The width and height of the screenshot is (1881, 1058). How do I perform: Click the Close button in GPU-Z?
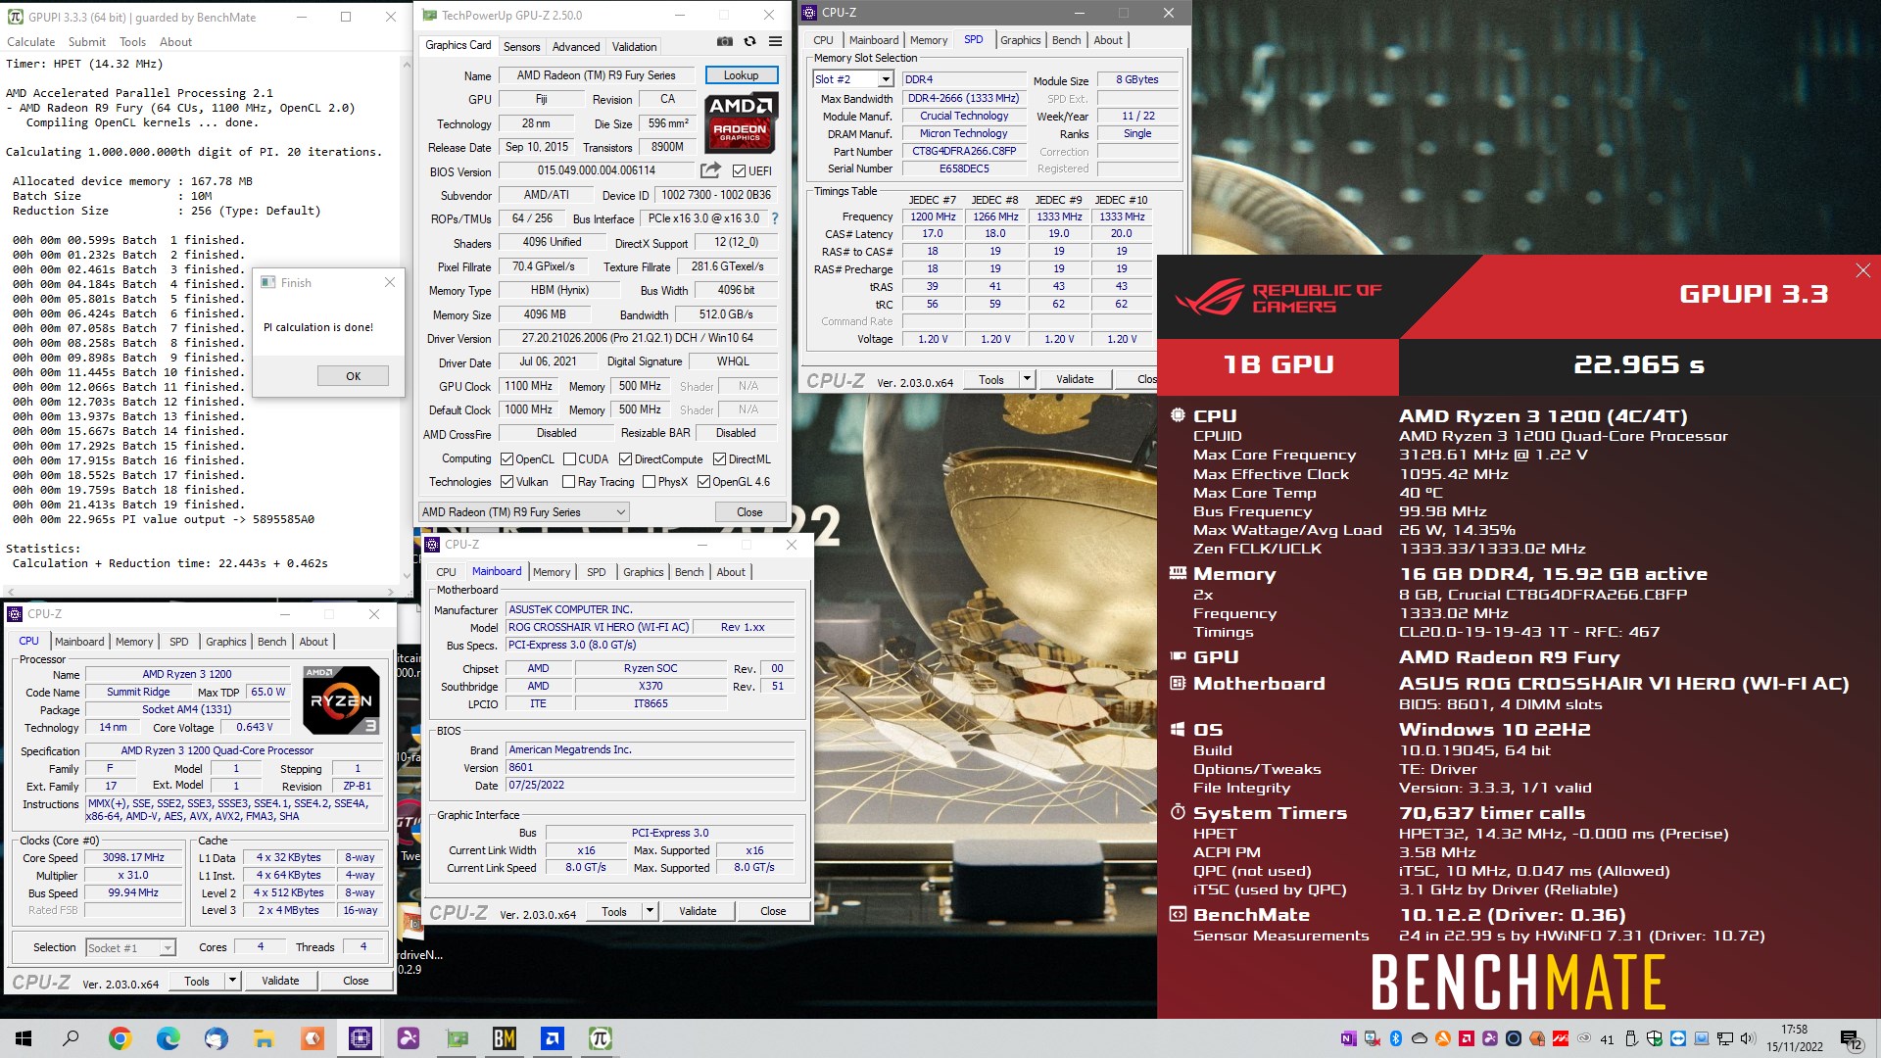pyautogui.click(x=749, y=512)
